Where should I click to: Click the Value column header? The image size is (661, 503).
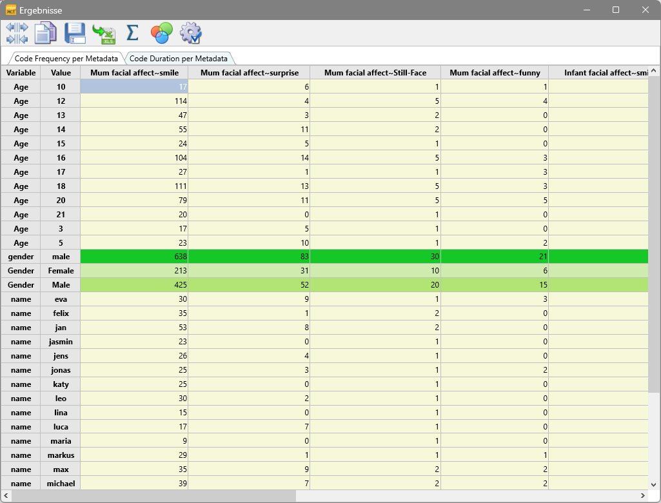pyautogui.click(x=61, y=72)
